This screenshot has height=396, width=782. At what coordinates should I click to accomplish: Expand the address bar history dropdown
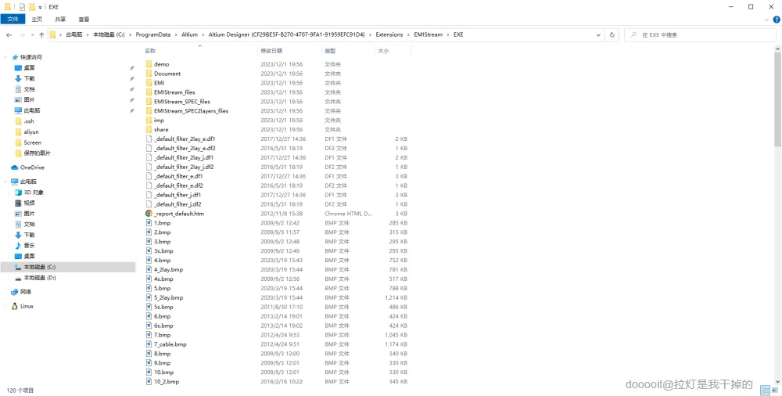pyautogui.click(x=598, y=35)
